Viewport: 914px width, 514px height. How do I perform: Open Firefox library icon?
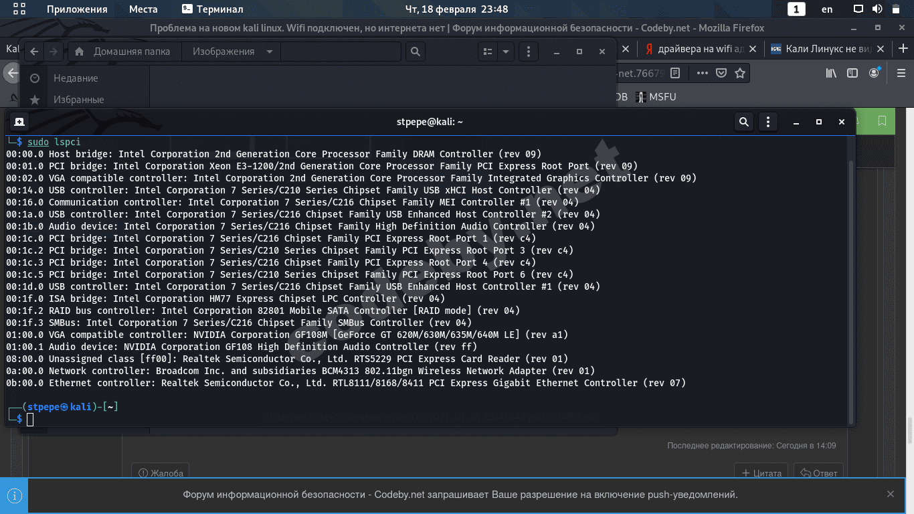click(x=831, y=73)
